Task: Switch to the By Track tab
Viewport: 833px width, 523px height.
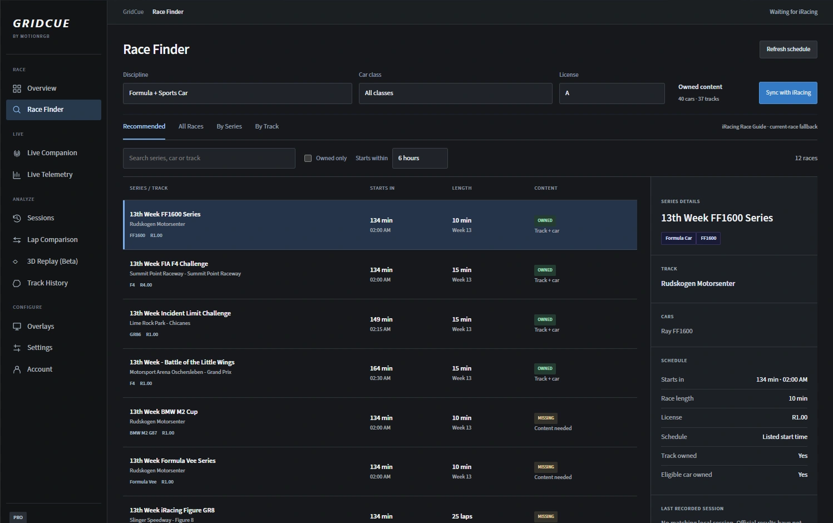Action: 267,127
